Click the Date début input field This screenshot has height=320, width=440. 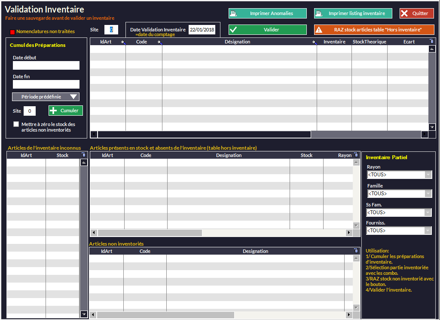coord(46,65)
